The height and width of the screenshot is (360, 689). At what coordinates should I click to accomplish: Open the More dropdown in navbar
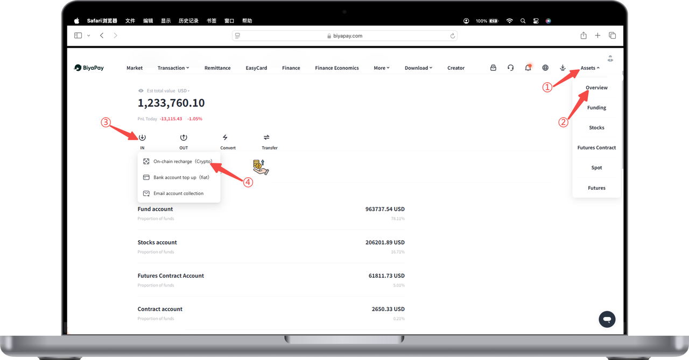point(382,68)
